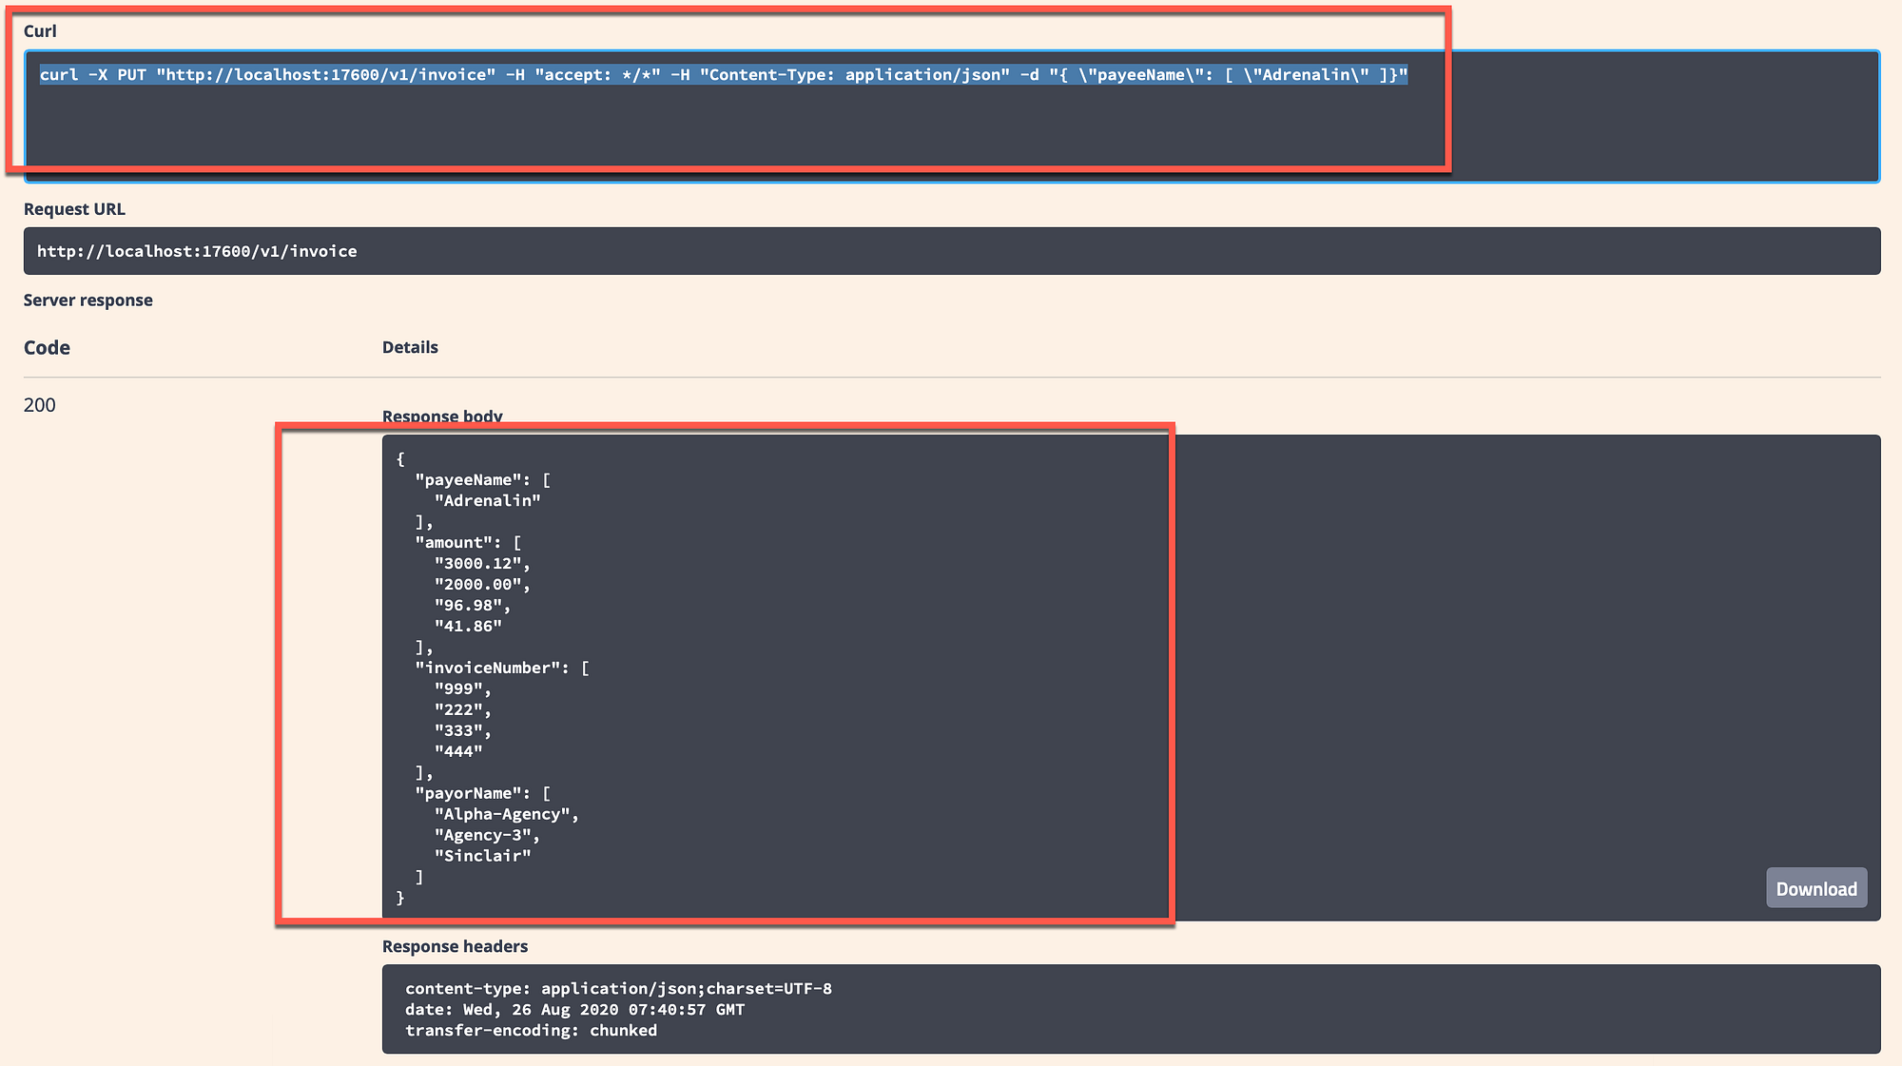Select the URL http://localhost:17600/v1/invoice

click(x=196, y=250)
